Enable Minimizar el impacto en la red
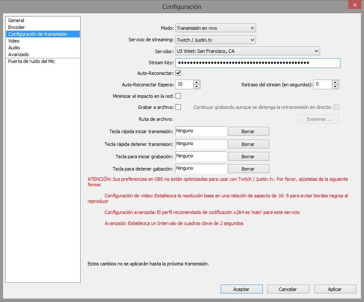This screenshot has width=364, height=302. [178, 96]
